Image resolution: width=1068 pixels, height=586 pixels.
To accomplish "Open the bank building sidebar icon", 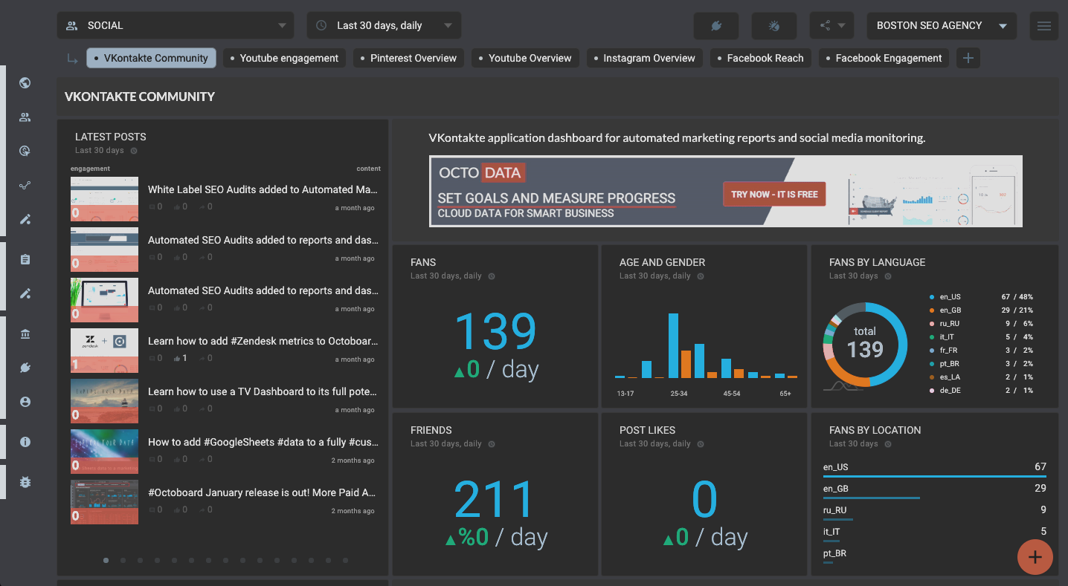I will [25, 334].
